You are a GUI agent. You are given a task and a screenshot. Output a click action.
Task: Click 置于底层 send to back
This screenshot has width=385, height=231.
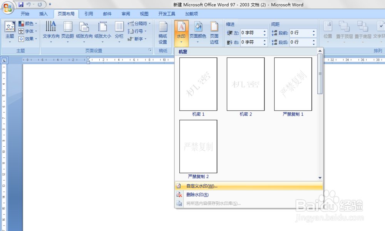pos(363,32)
